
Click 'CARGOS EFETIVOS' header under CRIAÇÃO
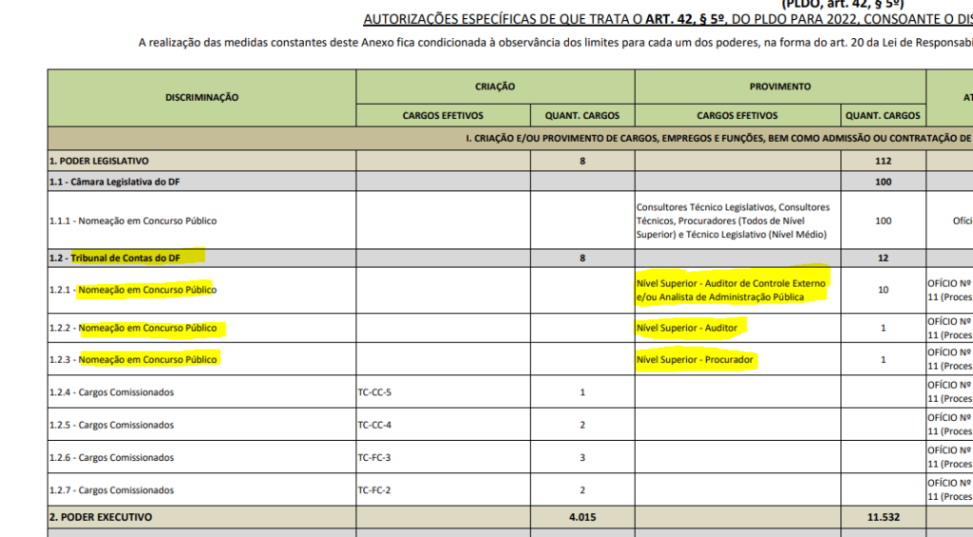tap(443, 115)
